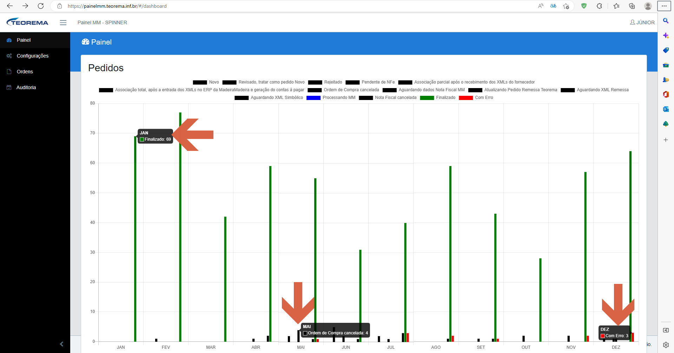Toggle Aguardando XML Remessa legend
The width and height of the screenshot is (674, 353).
595,90
